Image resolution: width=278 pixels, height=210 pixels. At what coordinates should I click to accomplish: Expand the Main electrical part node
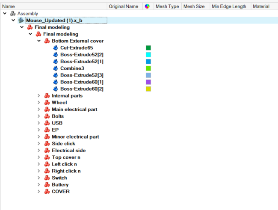(39, 109)
